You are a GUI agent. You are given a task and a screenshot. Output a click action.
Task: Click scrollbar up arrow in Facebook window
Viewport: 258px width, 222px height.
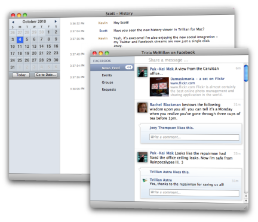tap(246, 196)
